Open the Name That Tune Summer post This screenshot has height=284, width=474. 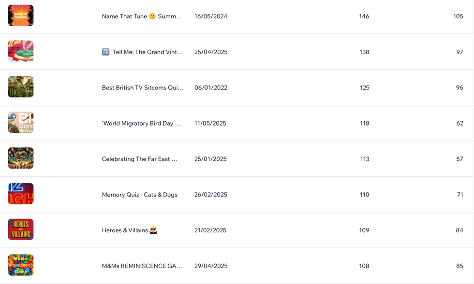[142, 16]
